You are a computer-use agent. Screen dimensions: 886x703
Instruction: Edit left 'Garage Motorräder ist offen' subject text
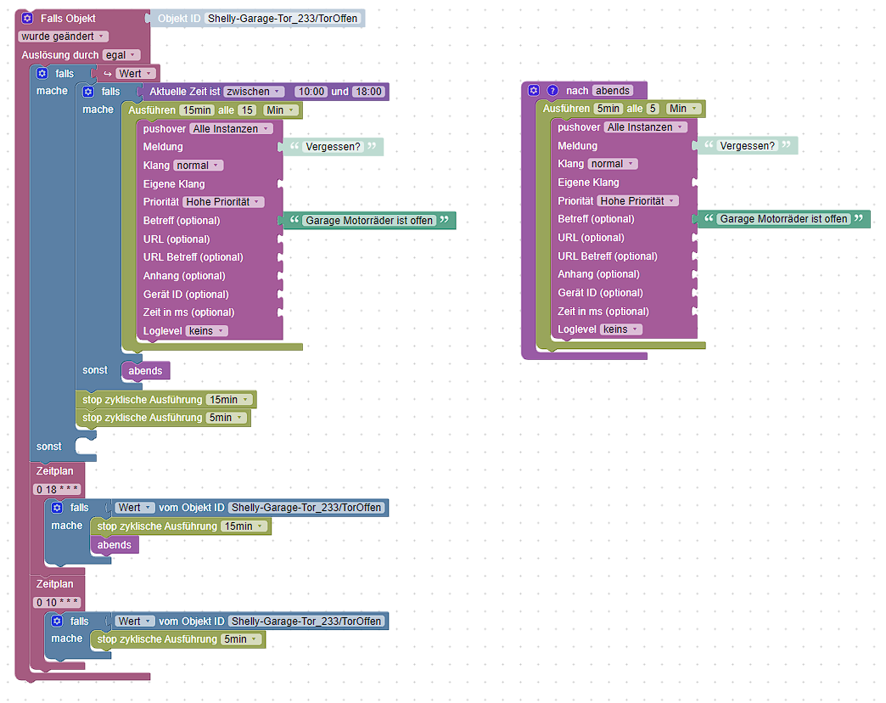pyautogui.click(x=369, y=221)
